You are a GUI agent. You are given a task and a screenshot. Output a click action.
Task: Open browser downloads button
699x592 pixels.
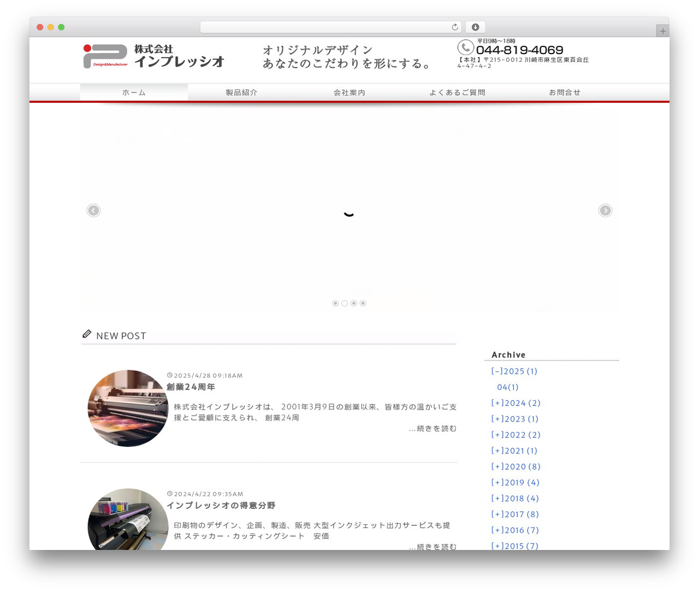click(475, 27)
